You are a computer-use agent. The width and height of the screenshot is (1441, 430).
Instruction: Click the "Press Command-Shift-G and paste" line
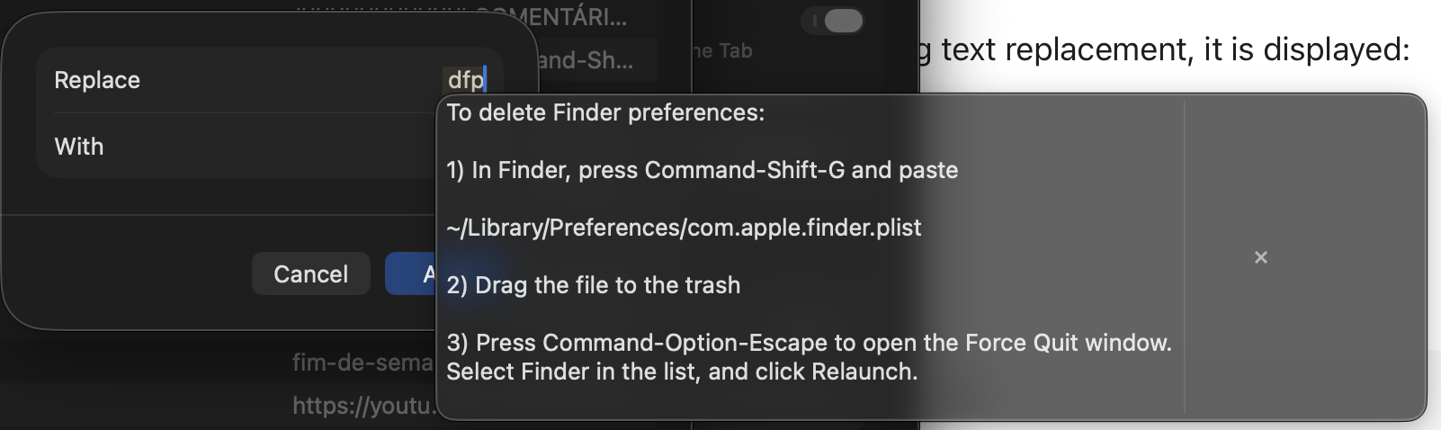[x=702, y=170]
